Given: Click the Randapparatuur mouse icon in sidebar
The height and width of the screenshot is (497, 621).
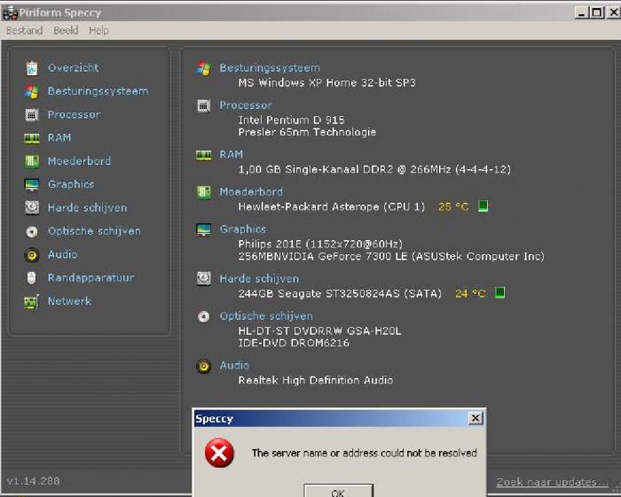Looking at the screenshot, I should tap(32, 278).
